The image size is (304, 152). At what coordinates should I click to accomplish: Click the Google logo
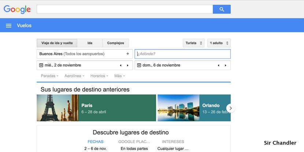click(x=17, y=9)
